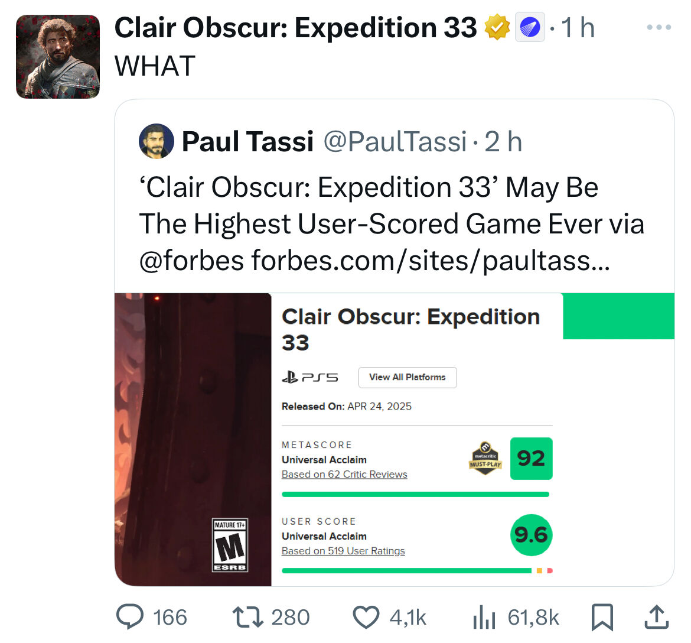The image size is (691, 643).
Task: Click the blue affiliate badge icon
Action: [530, 27]
